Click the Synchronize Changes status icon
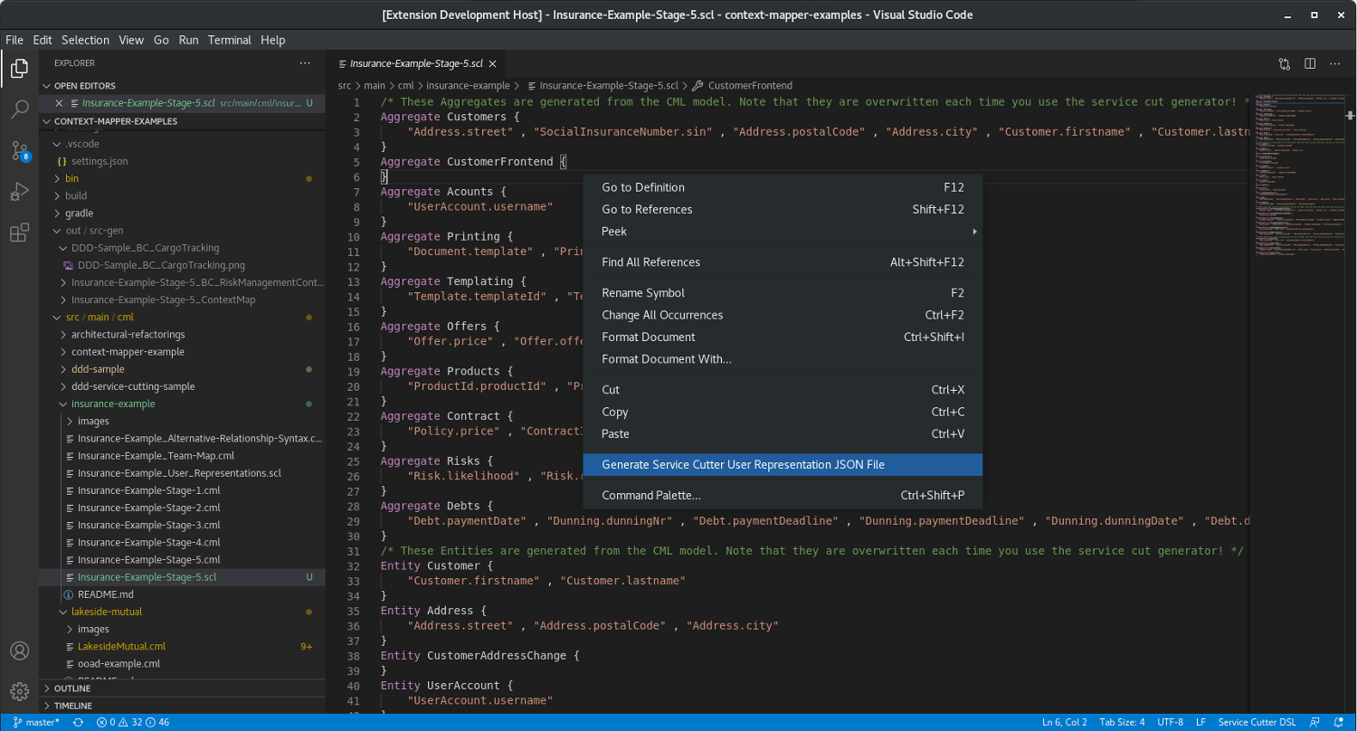This screenshot has height=731, width=1357. pos(79,722)
